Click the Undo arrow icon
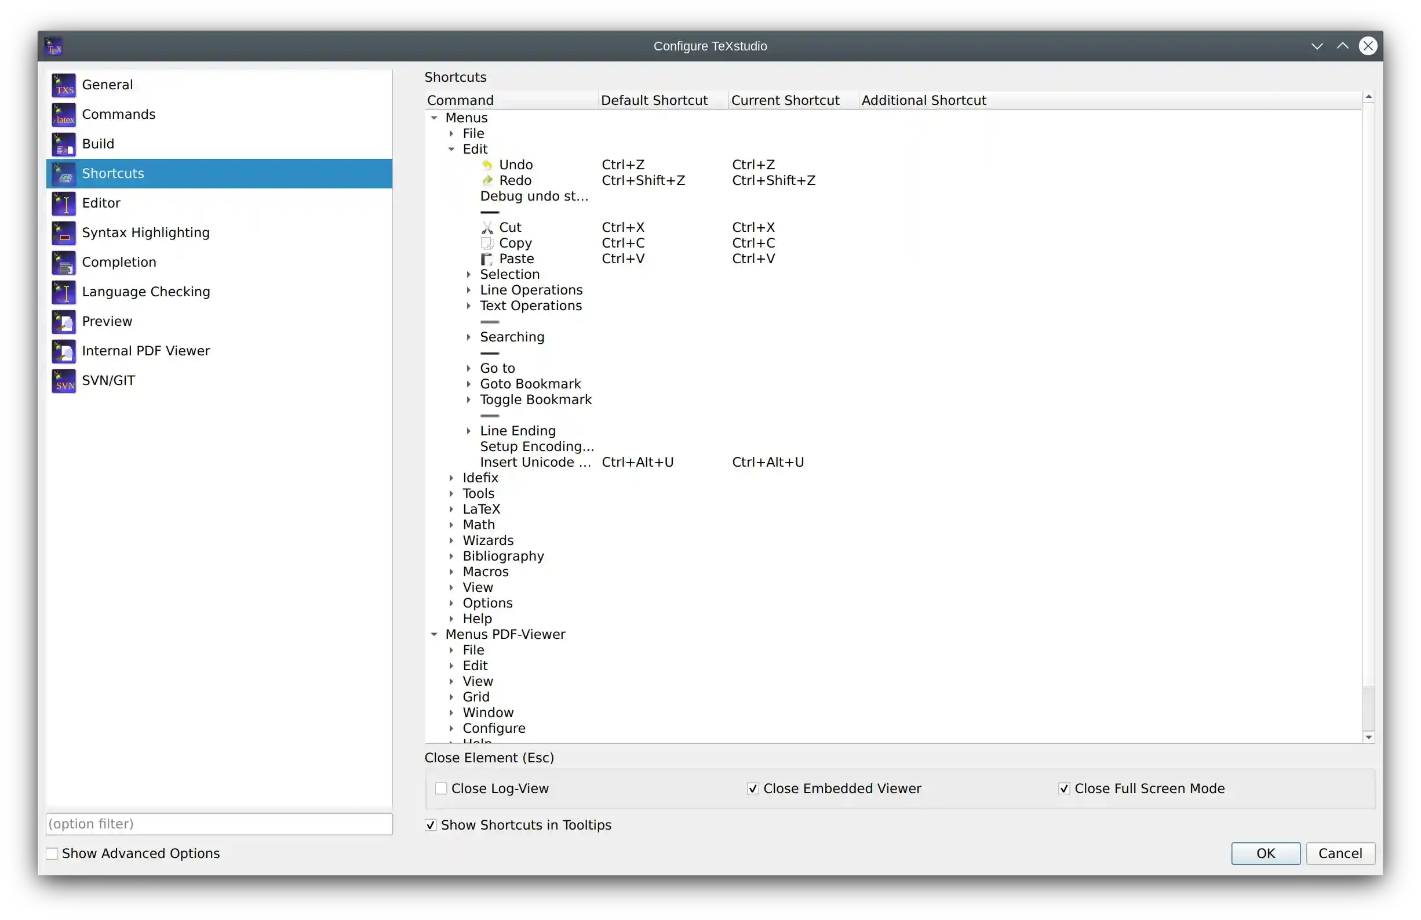 (x=487, y=165)
